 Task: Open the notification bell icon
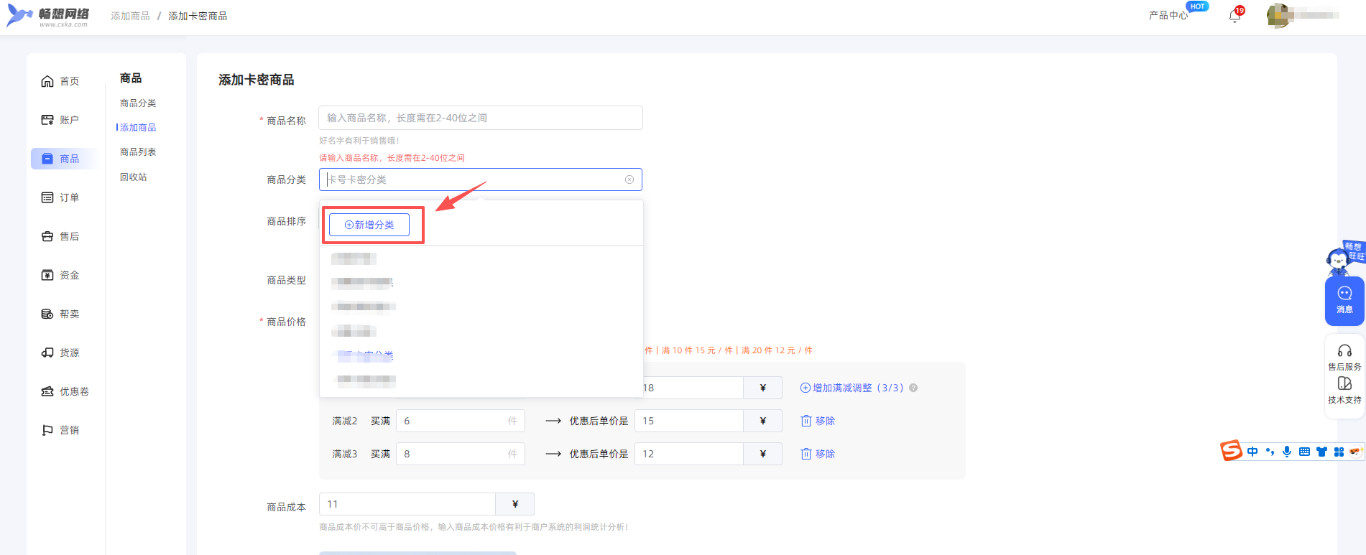pyautogui.click(x=1235, y=16)
